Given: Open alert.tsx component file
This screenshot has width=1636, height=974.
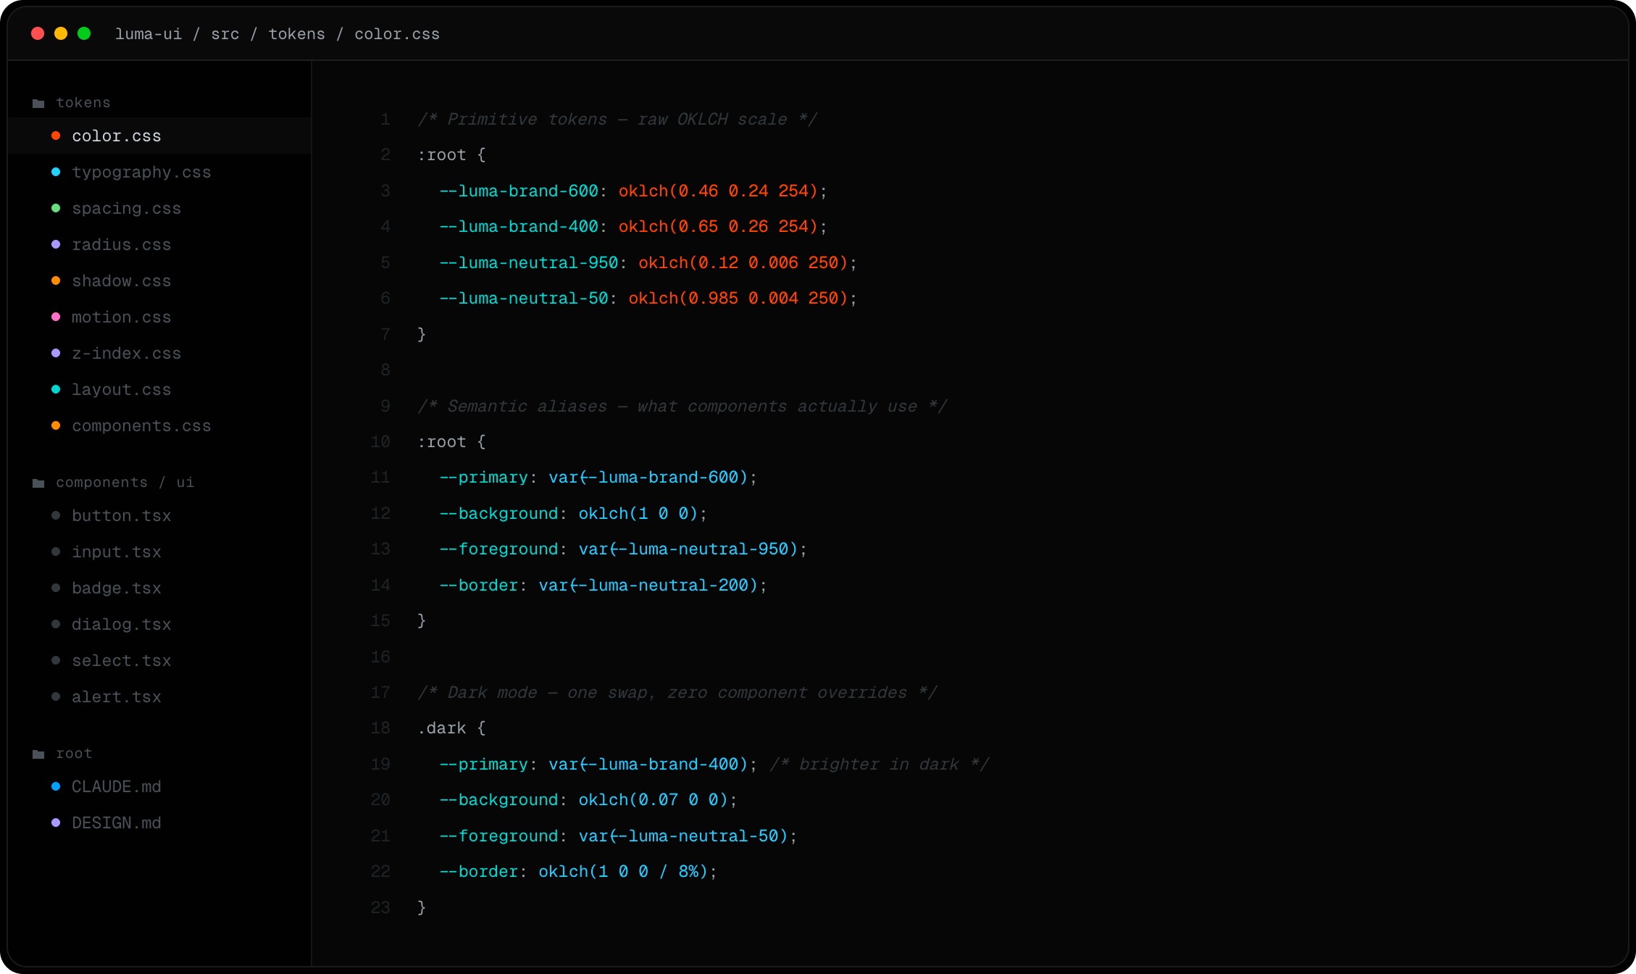Looking at the screenshot, I should pos(159,696).
